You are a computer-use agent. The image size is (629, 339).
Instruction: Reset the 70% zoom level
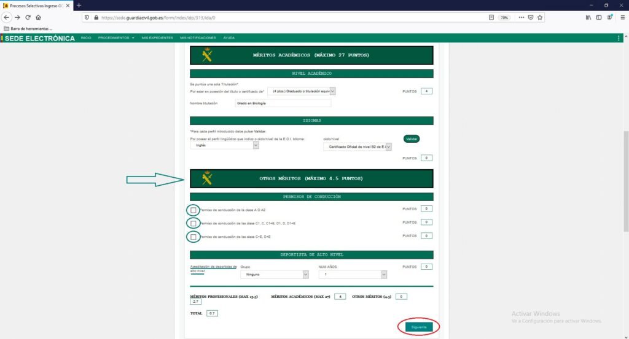[504, 18]
